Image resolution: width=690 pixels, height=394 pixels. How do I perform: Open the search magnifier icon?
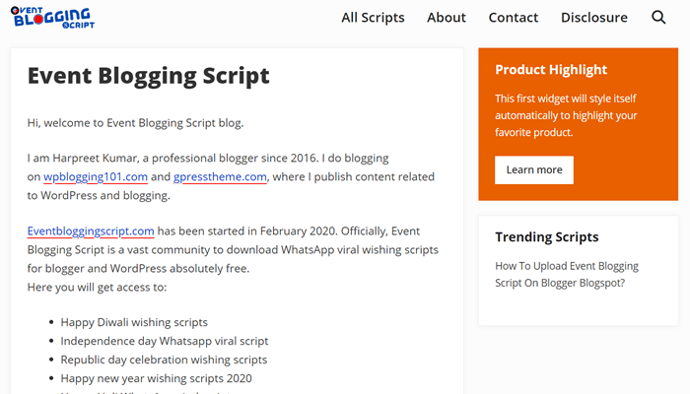point(658,17)
